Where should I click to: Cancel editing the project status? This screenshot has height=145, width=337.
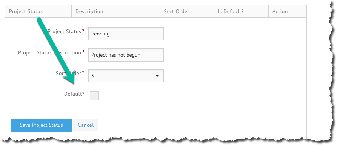pos(86,125)
